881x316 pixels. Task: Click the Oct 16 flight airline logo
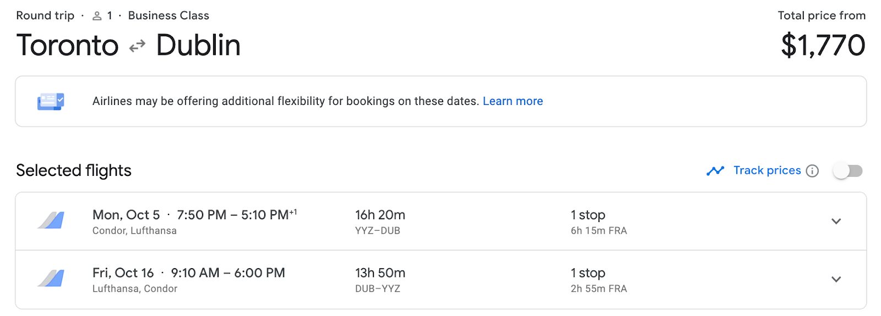51,279
